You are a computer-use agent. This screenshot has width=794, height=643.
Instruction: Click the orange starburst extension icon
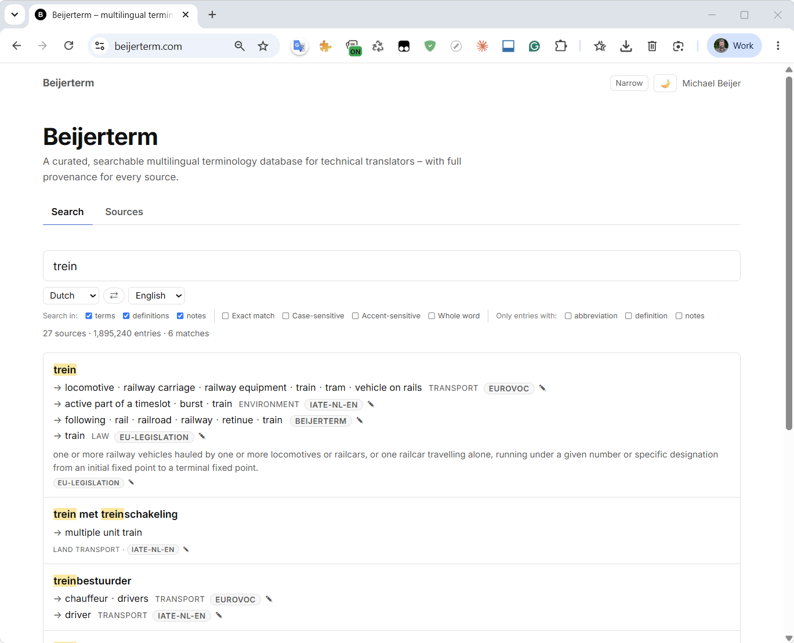482,46
